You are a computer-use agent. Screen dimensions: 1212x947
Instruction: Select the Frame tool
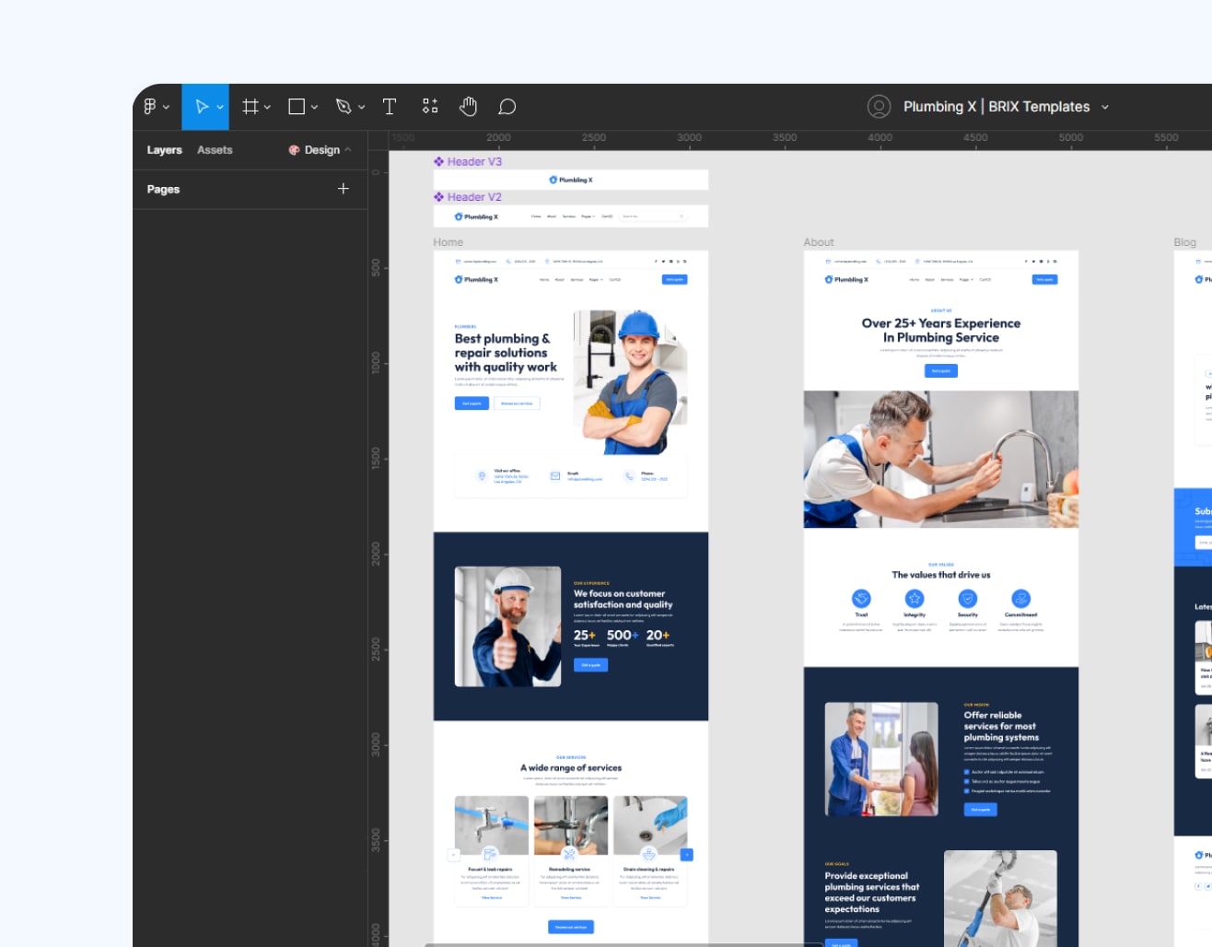(250, 106)
